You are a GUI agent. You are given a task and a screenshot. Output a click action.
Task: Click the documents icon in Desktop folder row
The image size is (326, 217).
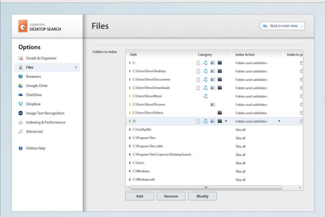pos(198,71)
